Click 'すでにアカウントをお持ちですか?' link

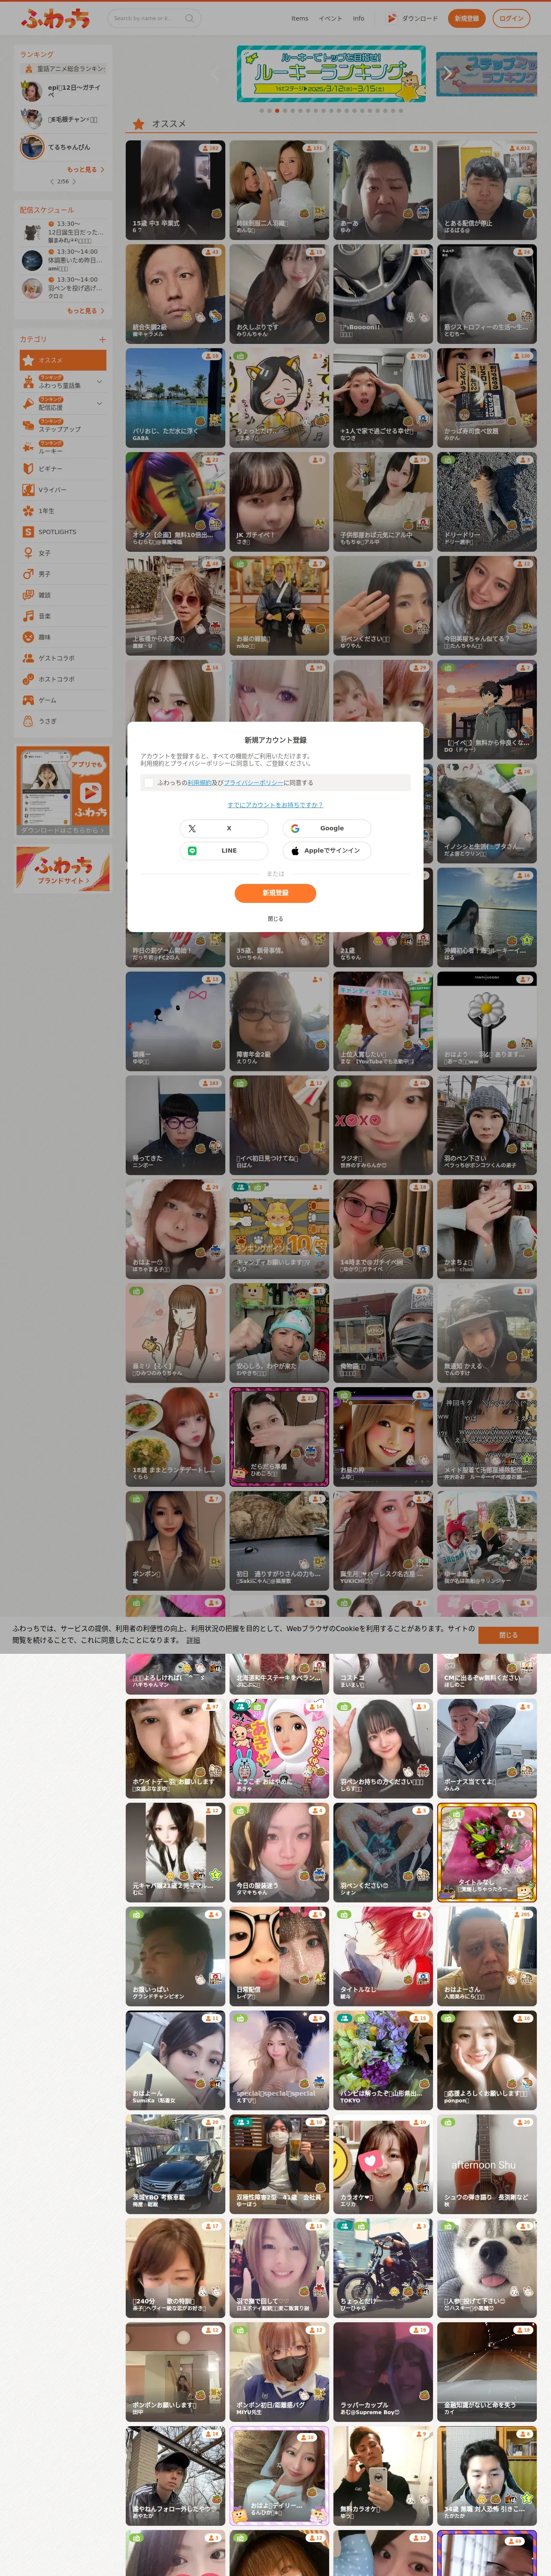tap(275, 805)
